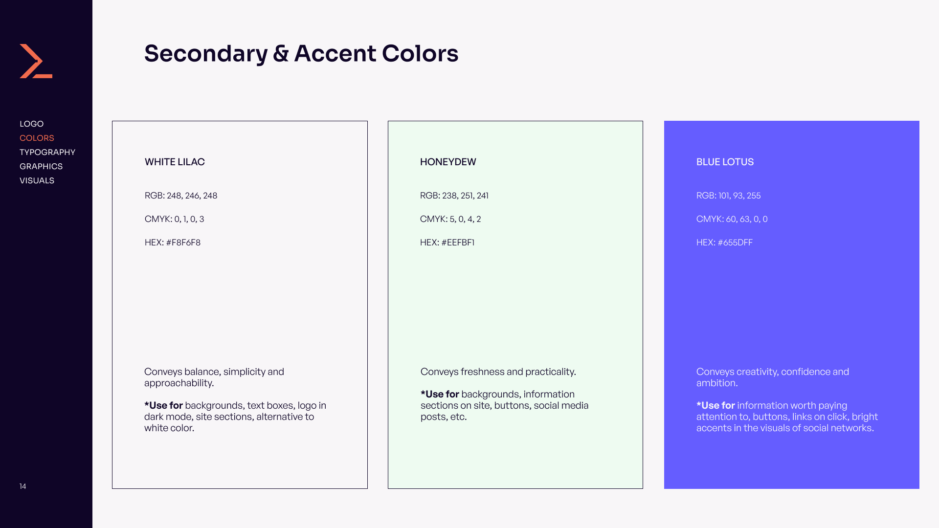Click the orange brand logo icon
Image resolution: width=939 pixels, height=528 pixels.
36,61
